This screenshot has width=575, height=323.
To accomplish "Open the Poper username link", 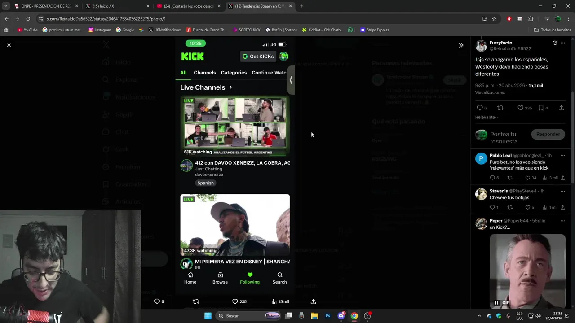I will 496,221.
